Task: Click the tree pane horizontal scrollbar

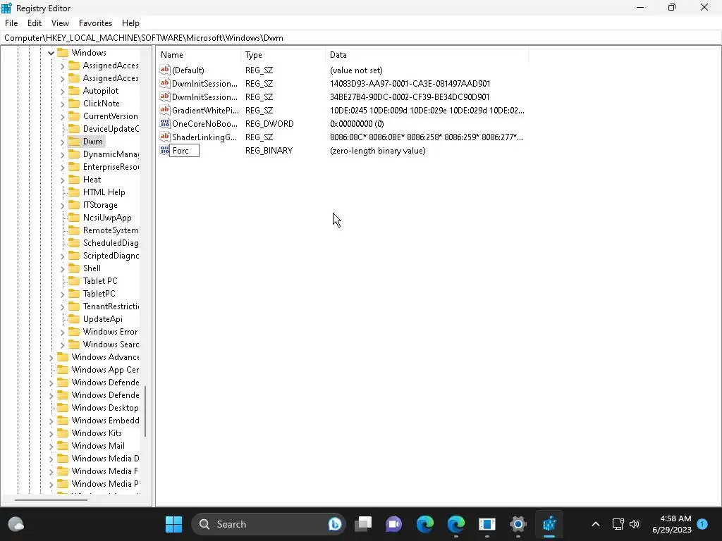Action: point(51,499)
